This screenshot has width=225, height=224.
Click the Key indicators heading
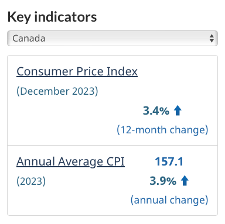coord(52,17)
